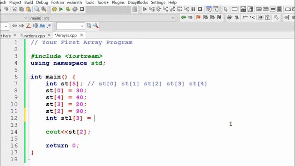The height and width of the screenshot is (166, 295).
Task: Open the Tools menu
Action: tap(89, 2)
